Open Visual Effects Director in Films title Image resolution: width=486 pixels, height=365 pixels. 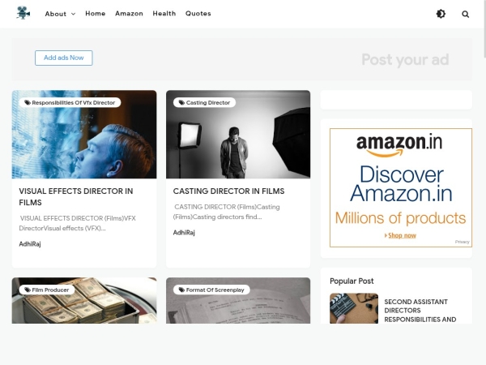click(76, 197)
